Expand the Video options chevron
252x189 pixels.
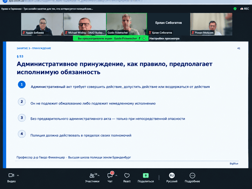(x=18, y=175)
